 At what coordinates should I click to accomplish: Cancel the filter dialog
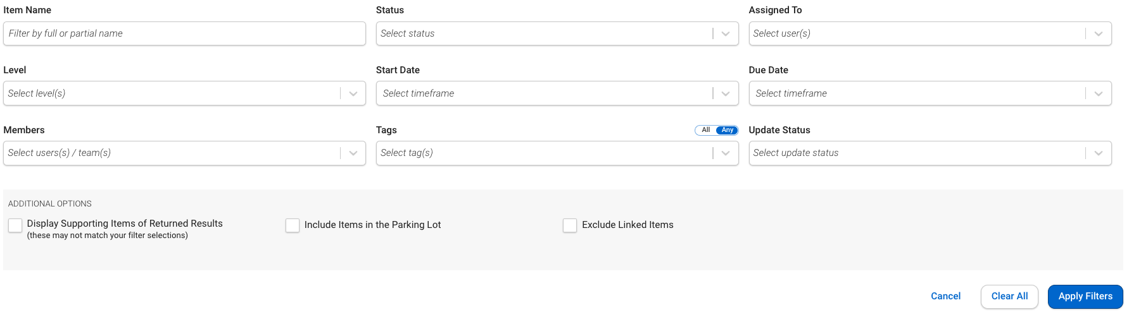click(945, 296)
